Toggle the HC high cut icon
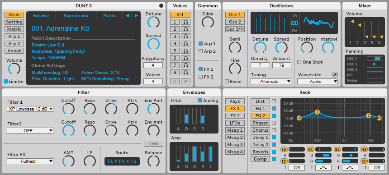The image size is (389, 175). pos(364,161)
